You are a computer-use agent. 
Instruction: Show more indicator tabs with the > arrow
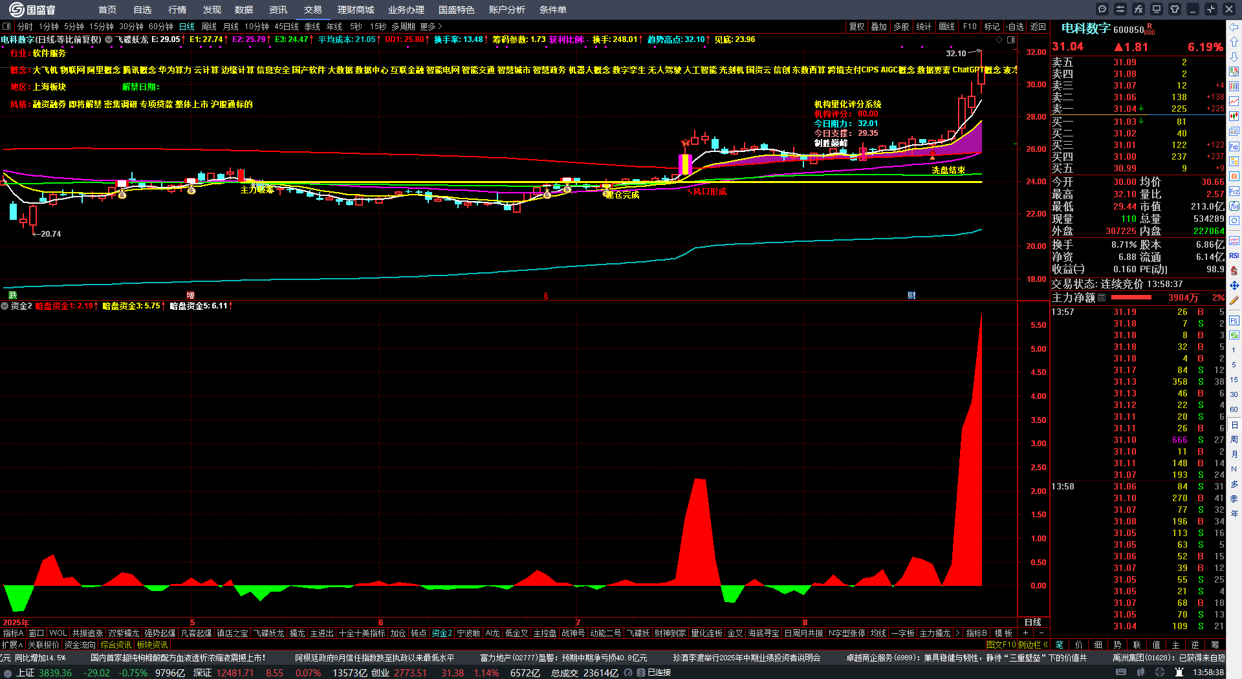[x=958, y=633]
